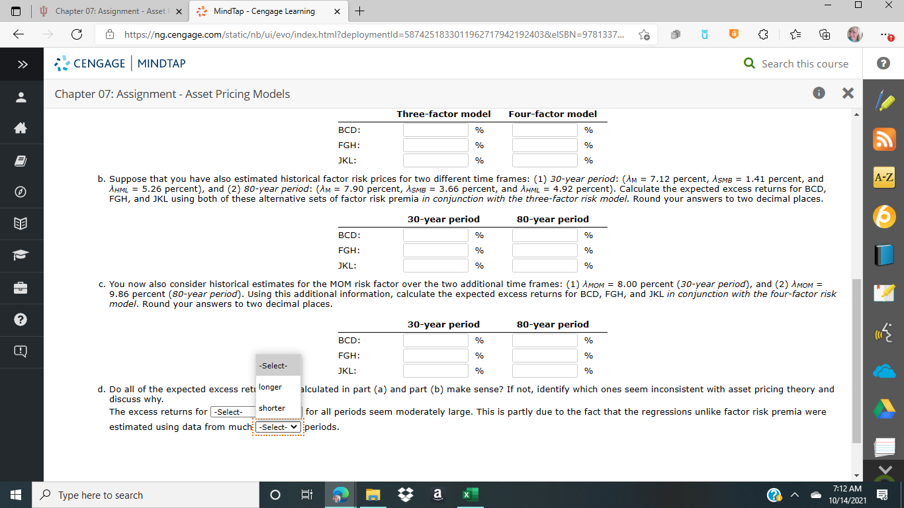Click BCD three-factor model input
Screen dimensions: 904x508
pyautogui.click(x=435, y=130)
